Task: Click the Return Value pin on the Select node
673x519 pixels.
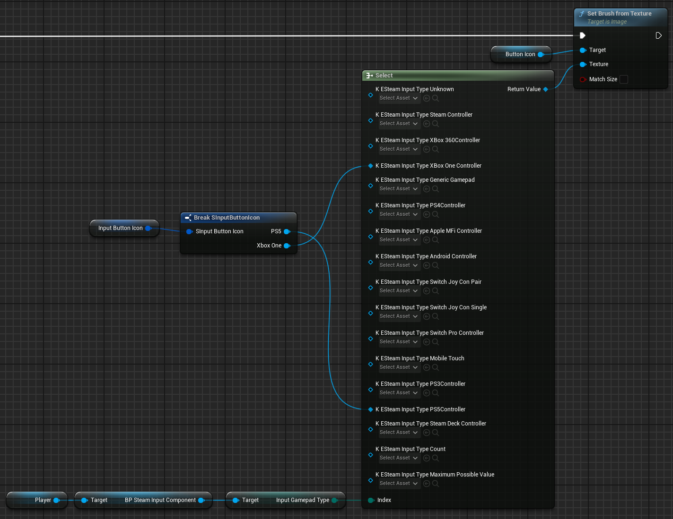Action: coord(545,89)
